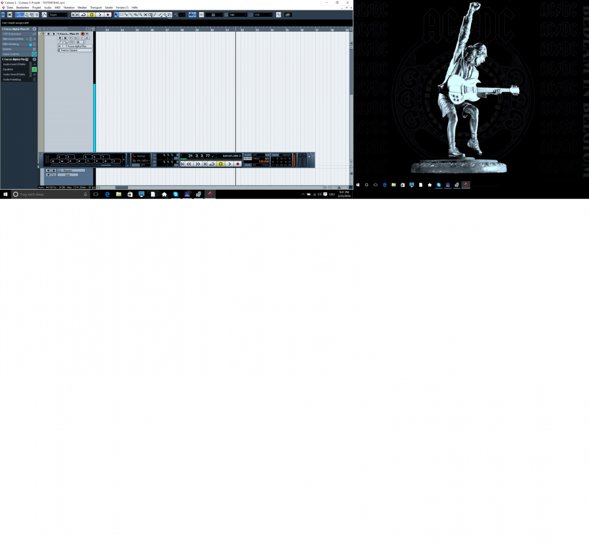This screenshot has height=545, width=589.
Task: Click horizontal project scrollbar thumb
Action: 122,187
